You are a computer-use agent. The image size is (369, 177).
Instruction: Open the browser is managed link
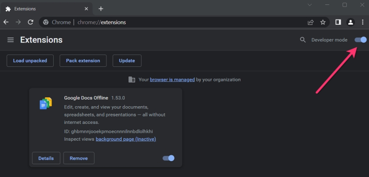pos(172,80)
